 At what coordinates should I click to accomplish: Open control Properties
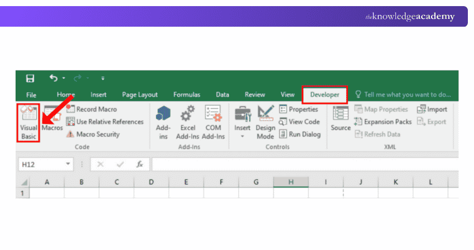(299, 109)
